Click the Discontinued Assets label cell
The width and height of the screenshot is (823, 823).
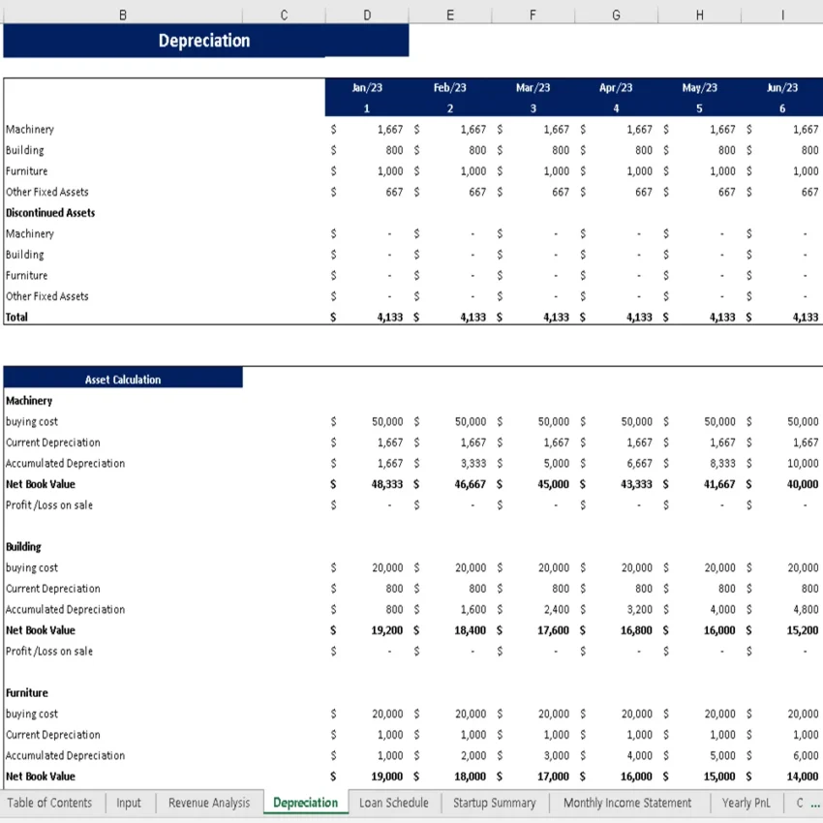click(50, 212)
